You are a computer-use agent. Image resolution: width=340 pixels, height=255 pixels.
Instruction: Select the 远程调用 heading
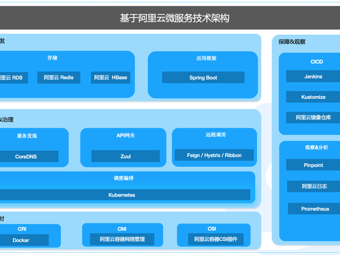click(x=216, y=135)
